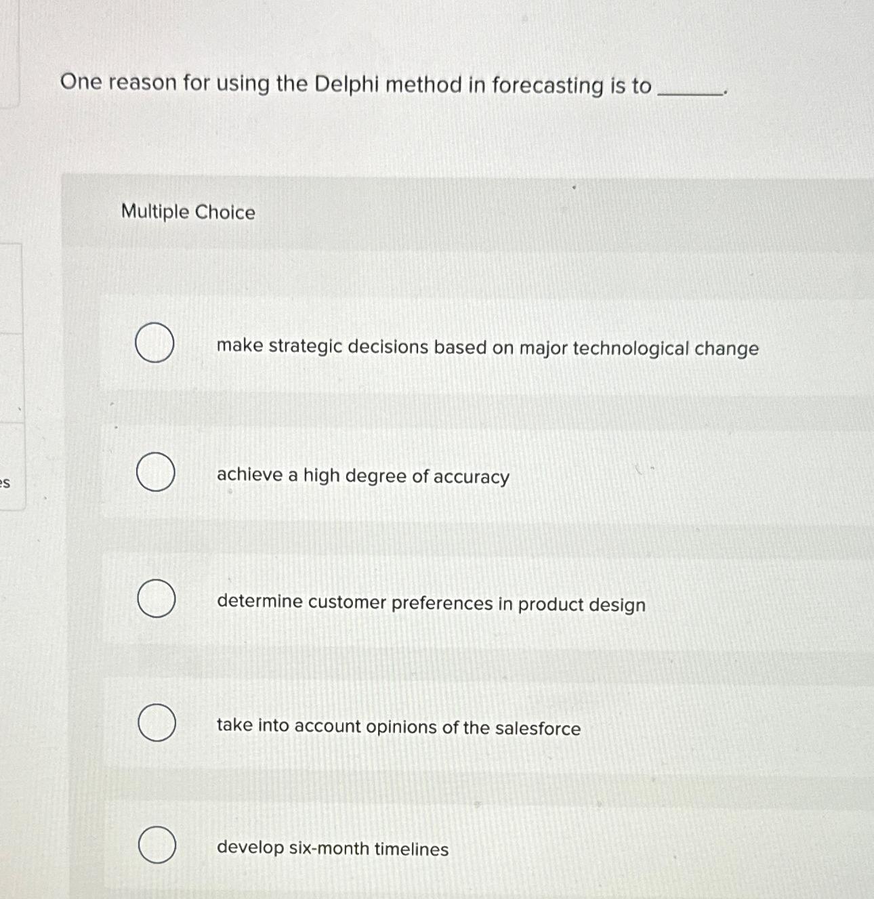
Task: Select the radio button for customer preferences option
Action: (155, 600)
